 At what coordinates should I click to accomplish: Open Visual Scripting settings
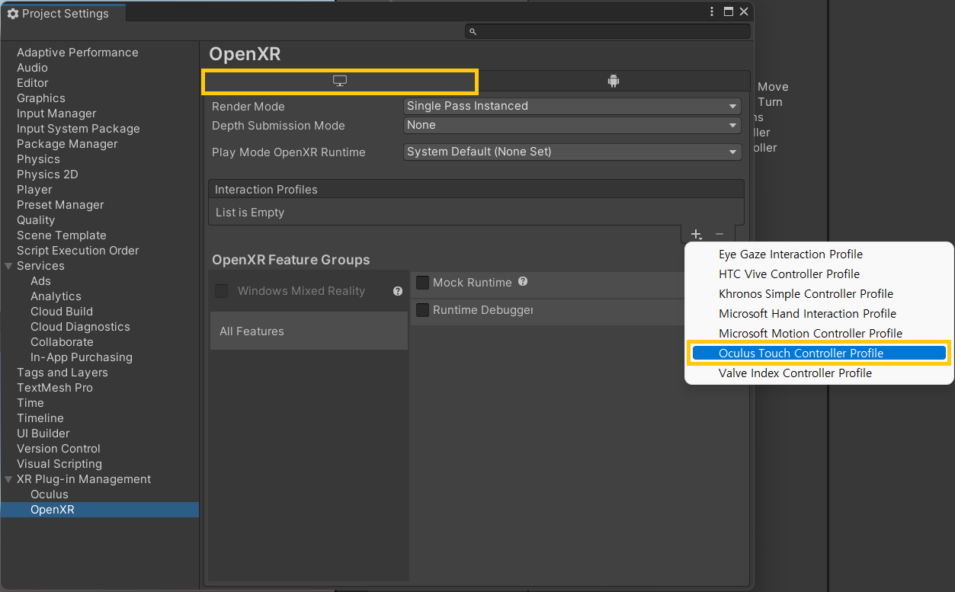point(59,464)
